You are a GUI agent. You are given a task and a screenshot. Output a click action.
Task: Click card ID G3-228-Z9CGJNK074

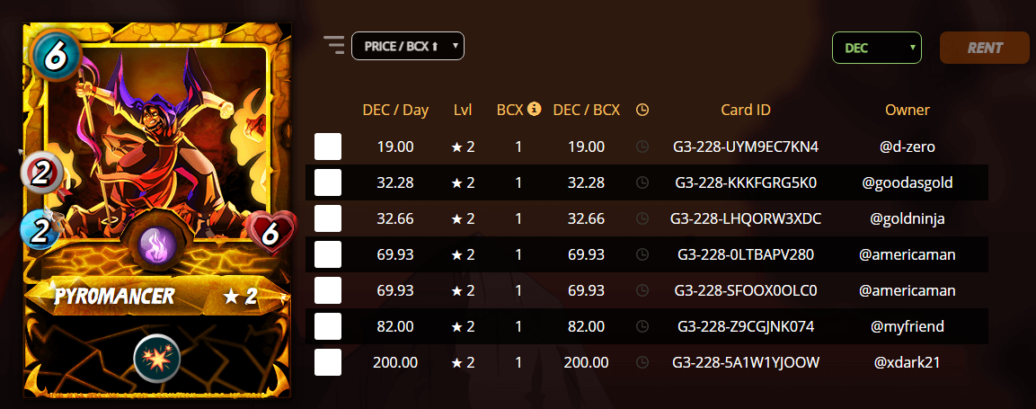tap(746, 326)
